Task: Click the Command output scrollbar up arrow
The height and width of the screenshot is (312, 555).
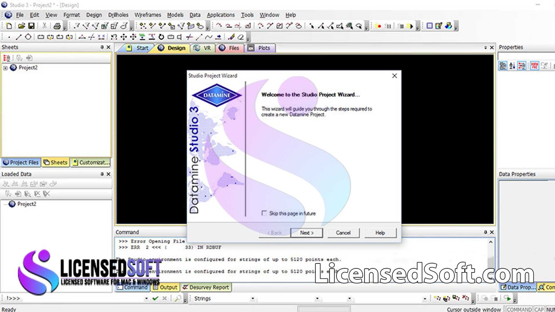Action: (x=490, y=242)
